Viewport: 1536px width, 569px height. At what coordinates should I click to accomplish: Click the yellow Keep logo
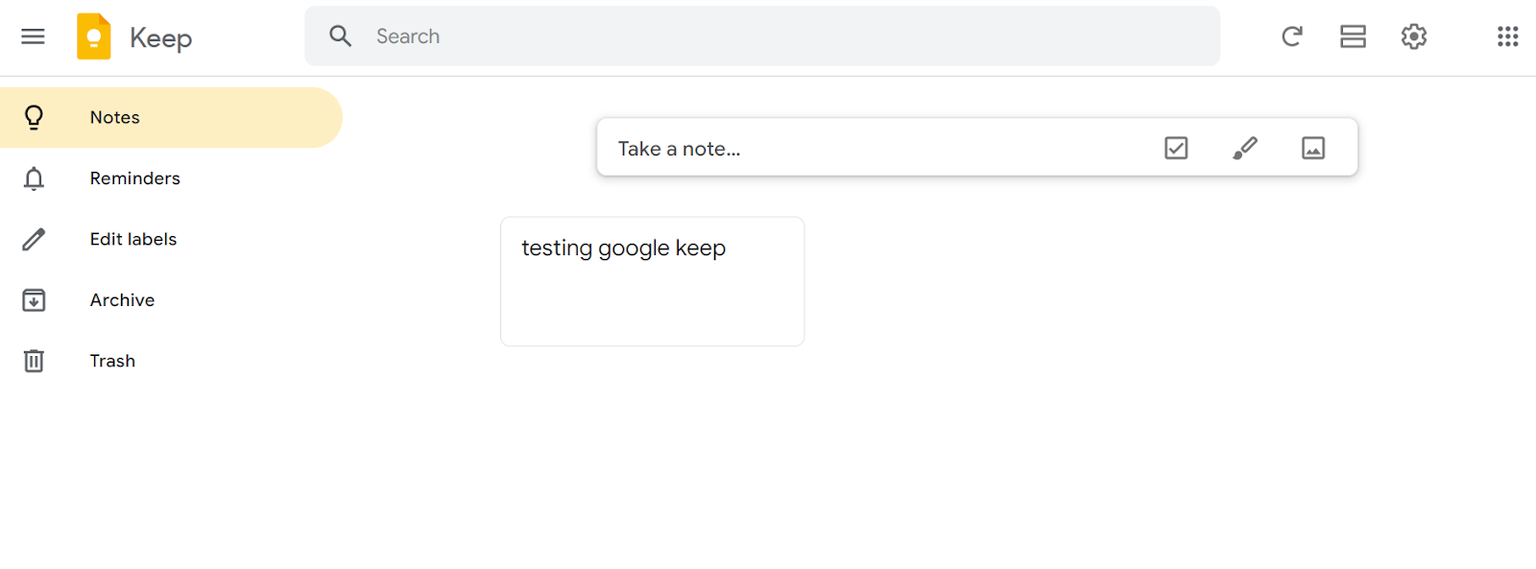pyautogui.click(x=94, y=36)
